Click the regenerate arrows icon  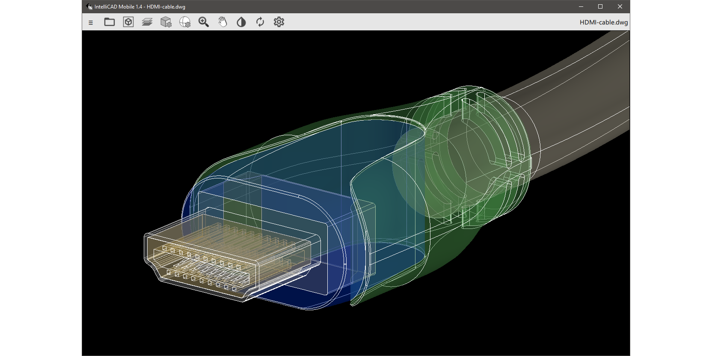(x=260, y=22)
